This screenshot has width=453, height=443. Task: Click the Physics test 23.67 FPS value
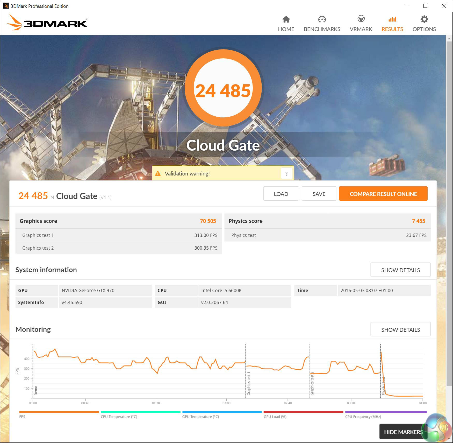tap(416, 235)
